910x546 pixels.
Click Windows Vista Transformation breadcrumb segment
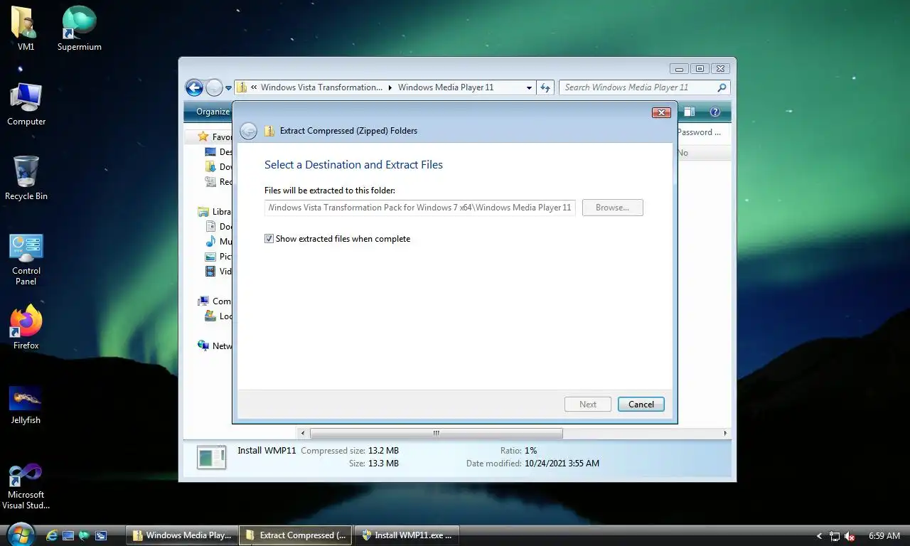coord(321,87)
